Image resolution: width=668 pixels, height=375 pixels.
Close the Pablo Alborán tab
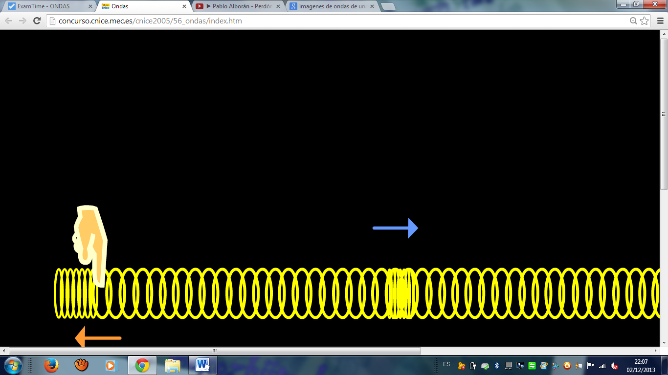(x=278, y=6)
